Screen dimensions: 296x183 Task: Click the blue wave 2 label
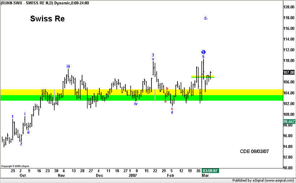coord(21,144)
